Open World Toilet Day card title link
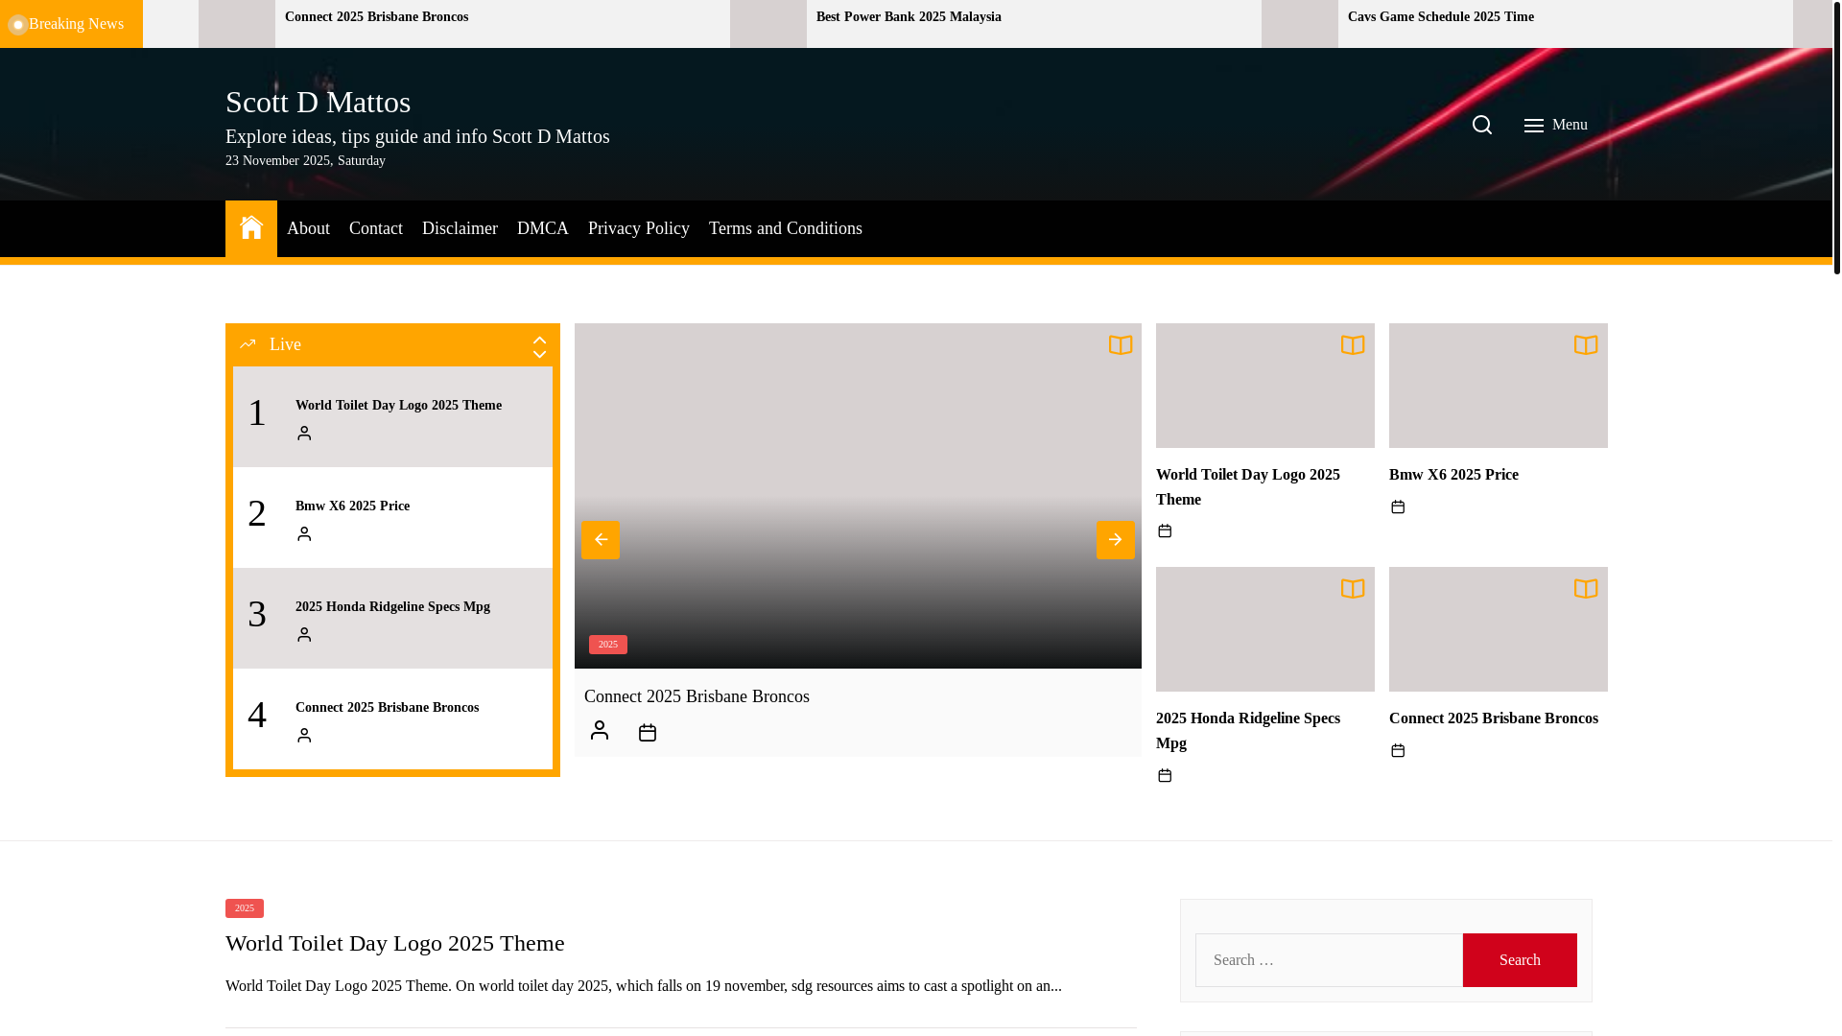The width and height of the screenshot is (1842, 1036). coord(1248,487)
